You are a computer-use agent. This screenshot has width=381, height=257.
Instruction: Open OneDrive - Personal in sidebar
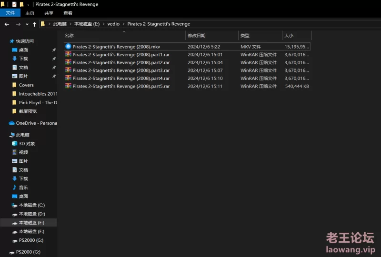[x=37, y=123]
